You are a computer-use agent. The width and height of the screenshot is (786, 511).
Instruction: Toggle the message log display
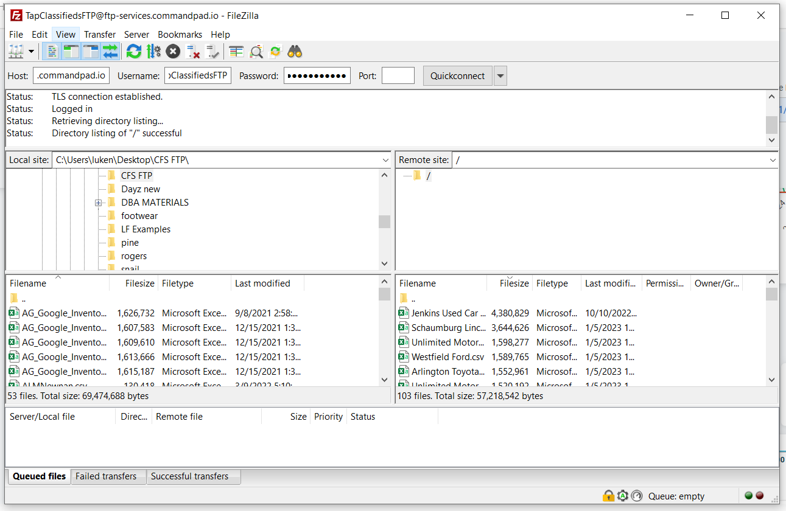point(52,52)
